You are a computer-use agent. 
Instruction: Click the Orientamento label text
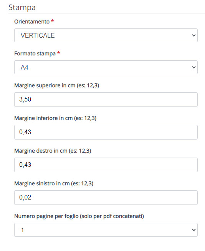pyautogui.click(x=32, y=22)
